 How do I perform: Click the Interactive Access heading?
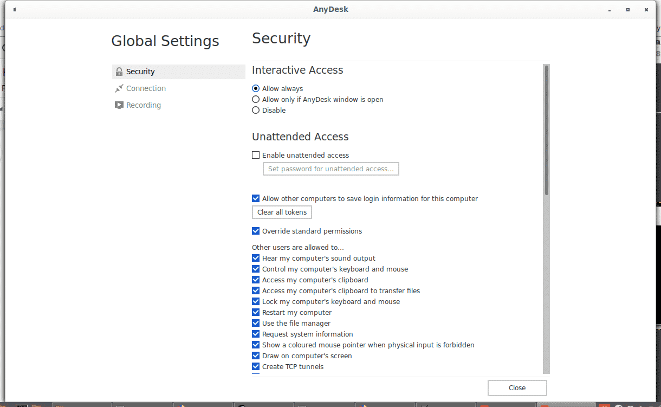point(297,70)
